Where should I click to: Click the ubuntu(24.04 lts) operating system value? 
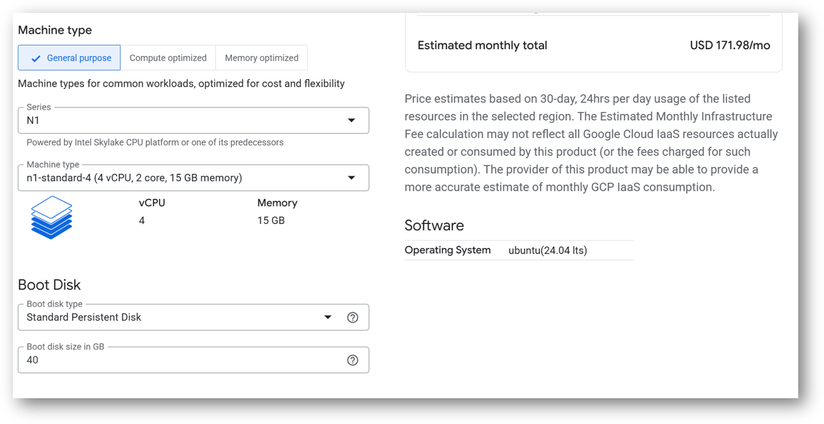click(x=547, y=250)
